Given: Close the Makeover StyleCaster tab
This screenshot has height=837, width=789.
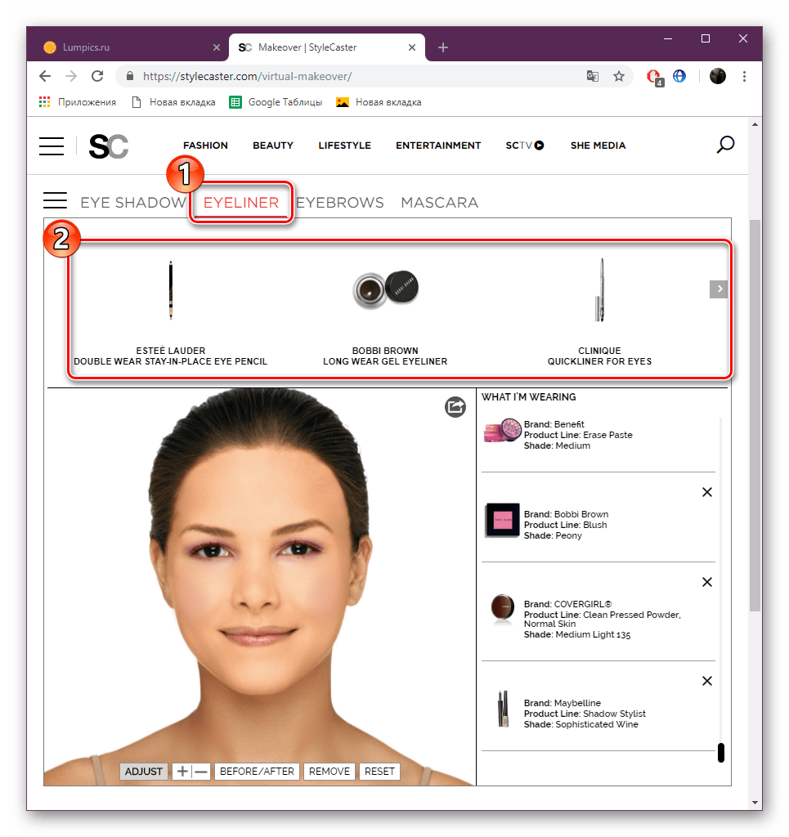Looking at the screenshot, I should tap(411, 47).
